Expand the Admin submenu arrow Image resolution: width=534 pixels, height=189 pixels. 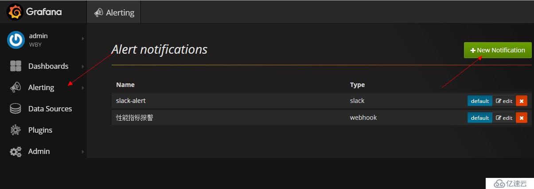[83, 152]
